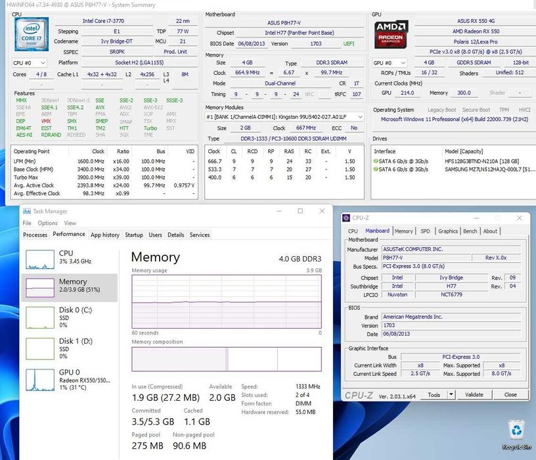This screenshot has width=536, height=460.
Task: Open the SPD tab in CPU-Z
Action: pos(425,231)
